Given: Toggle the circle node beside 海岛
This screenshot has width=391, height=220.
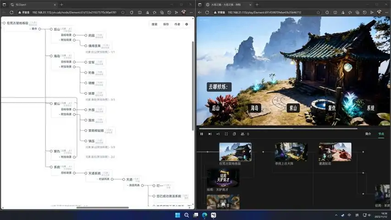Looking at the screenshot, I should click(x=51, y=56).
